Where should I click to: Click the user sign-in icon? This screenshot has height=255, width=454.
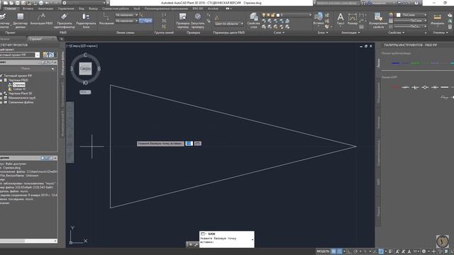tap(369, 3)
